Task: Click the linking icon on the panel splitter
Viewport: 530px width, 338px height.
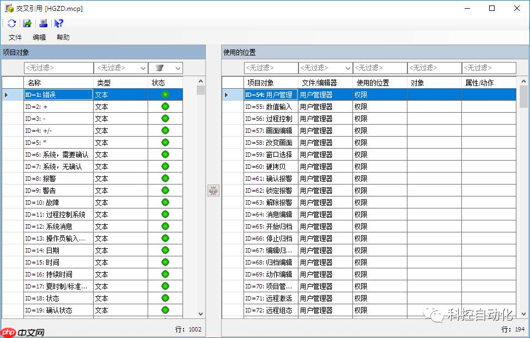Action: pyautogui.click(x=213, y=190)
